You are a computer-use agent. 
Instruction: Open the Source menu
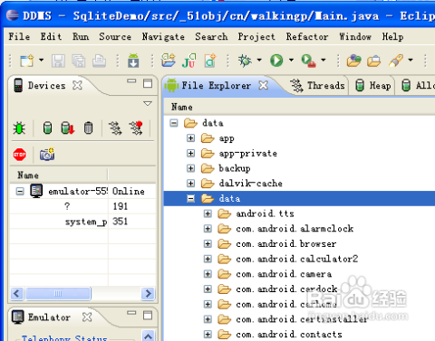click(x=115, y=37)
